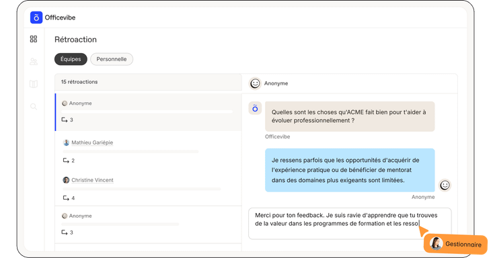Click the smiley avatar next to blue message
The height and width of the screenshot is (258, 491).
(445, 185)
